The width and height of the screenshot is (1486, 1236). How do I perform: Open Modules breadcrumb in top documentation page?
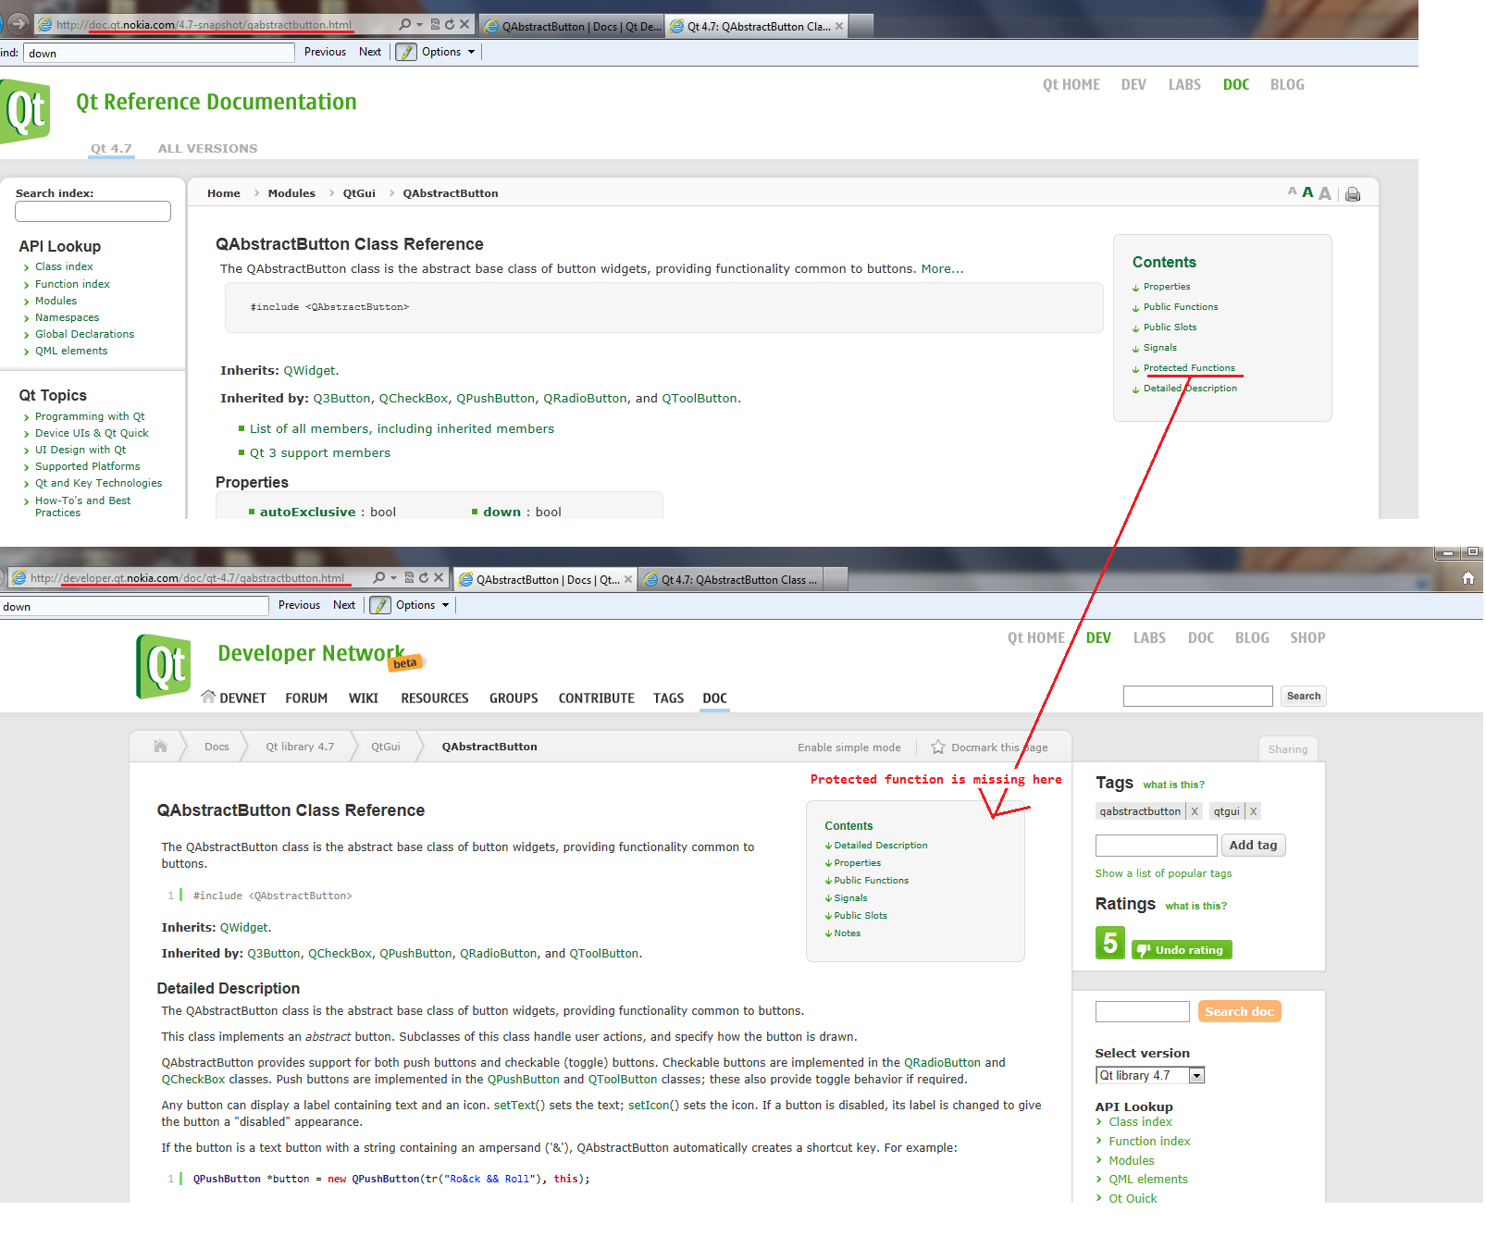[291, 193]
